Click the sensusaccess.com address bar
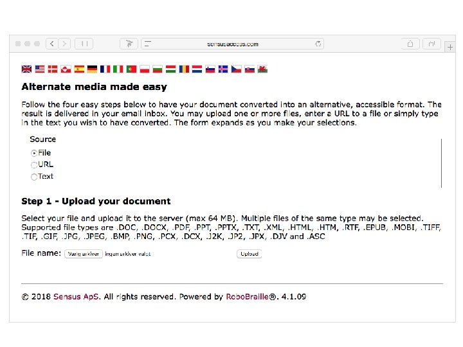The image size is (463, 347). [x=233, y=44]
